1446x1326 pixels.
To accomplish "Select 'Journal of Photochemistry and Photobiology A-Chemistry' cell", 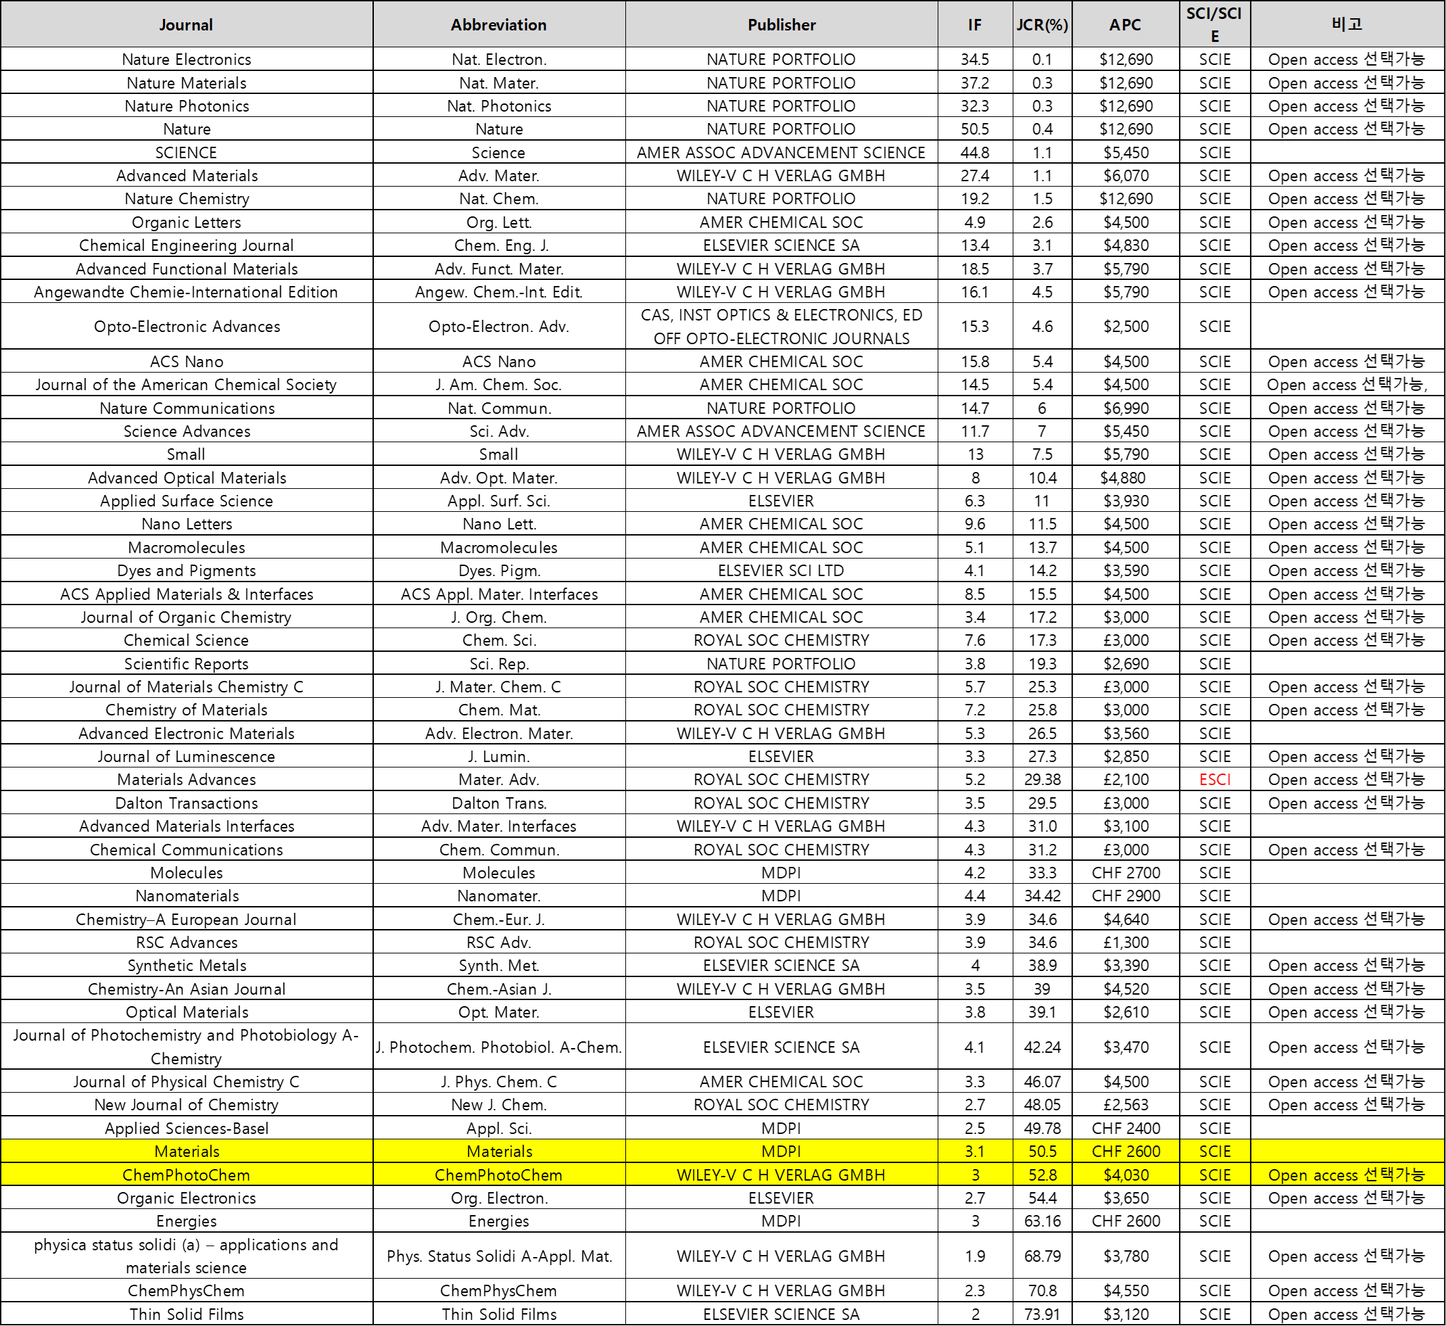I will [x=187, y=1047].
